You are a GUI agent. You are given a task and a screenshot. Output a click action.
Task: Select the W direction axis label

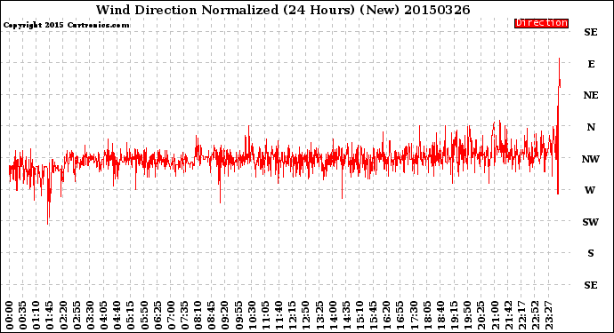(590, 190)
